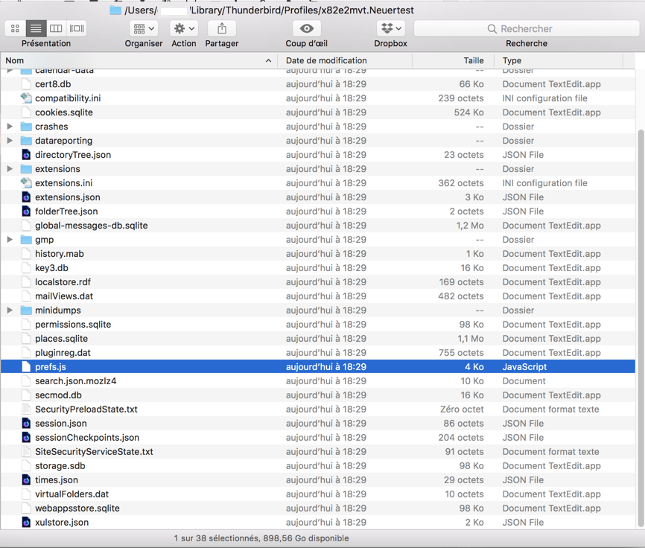Image resolution: width=645 pixels, height=548 pixels.
Task: Select the prefs.js file name
Action: coord(50,367)
